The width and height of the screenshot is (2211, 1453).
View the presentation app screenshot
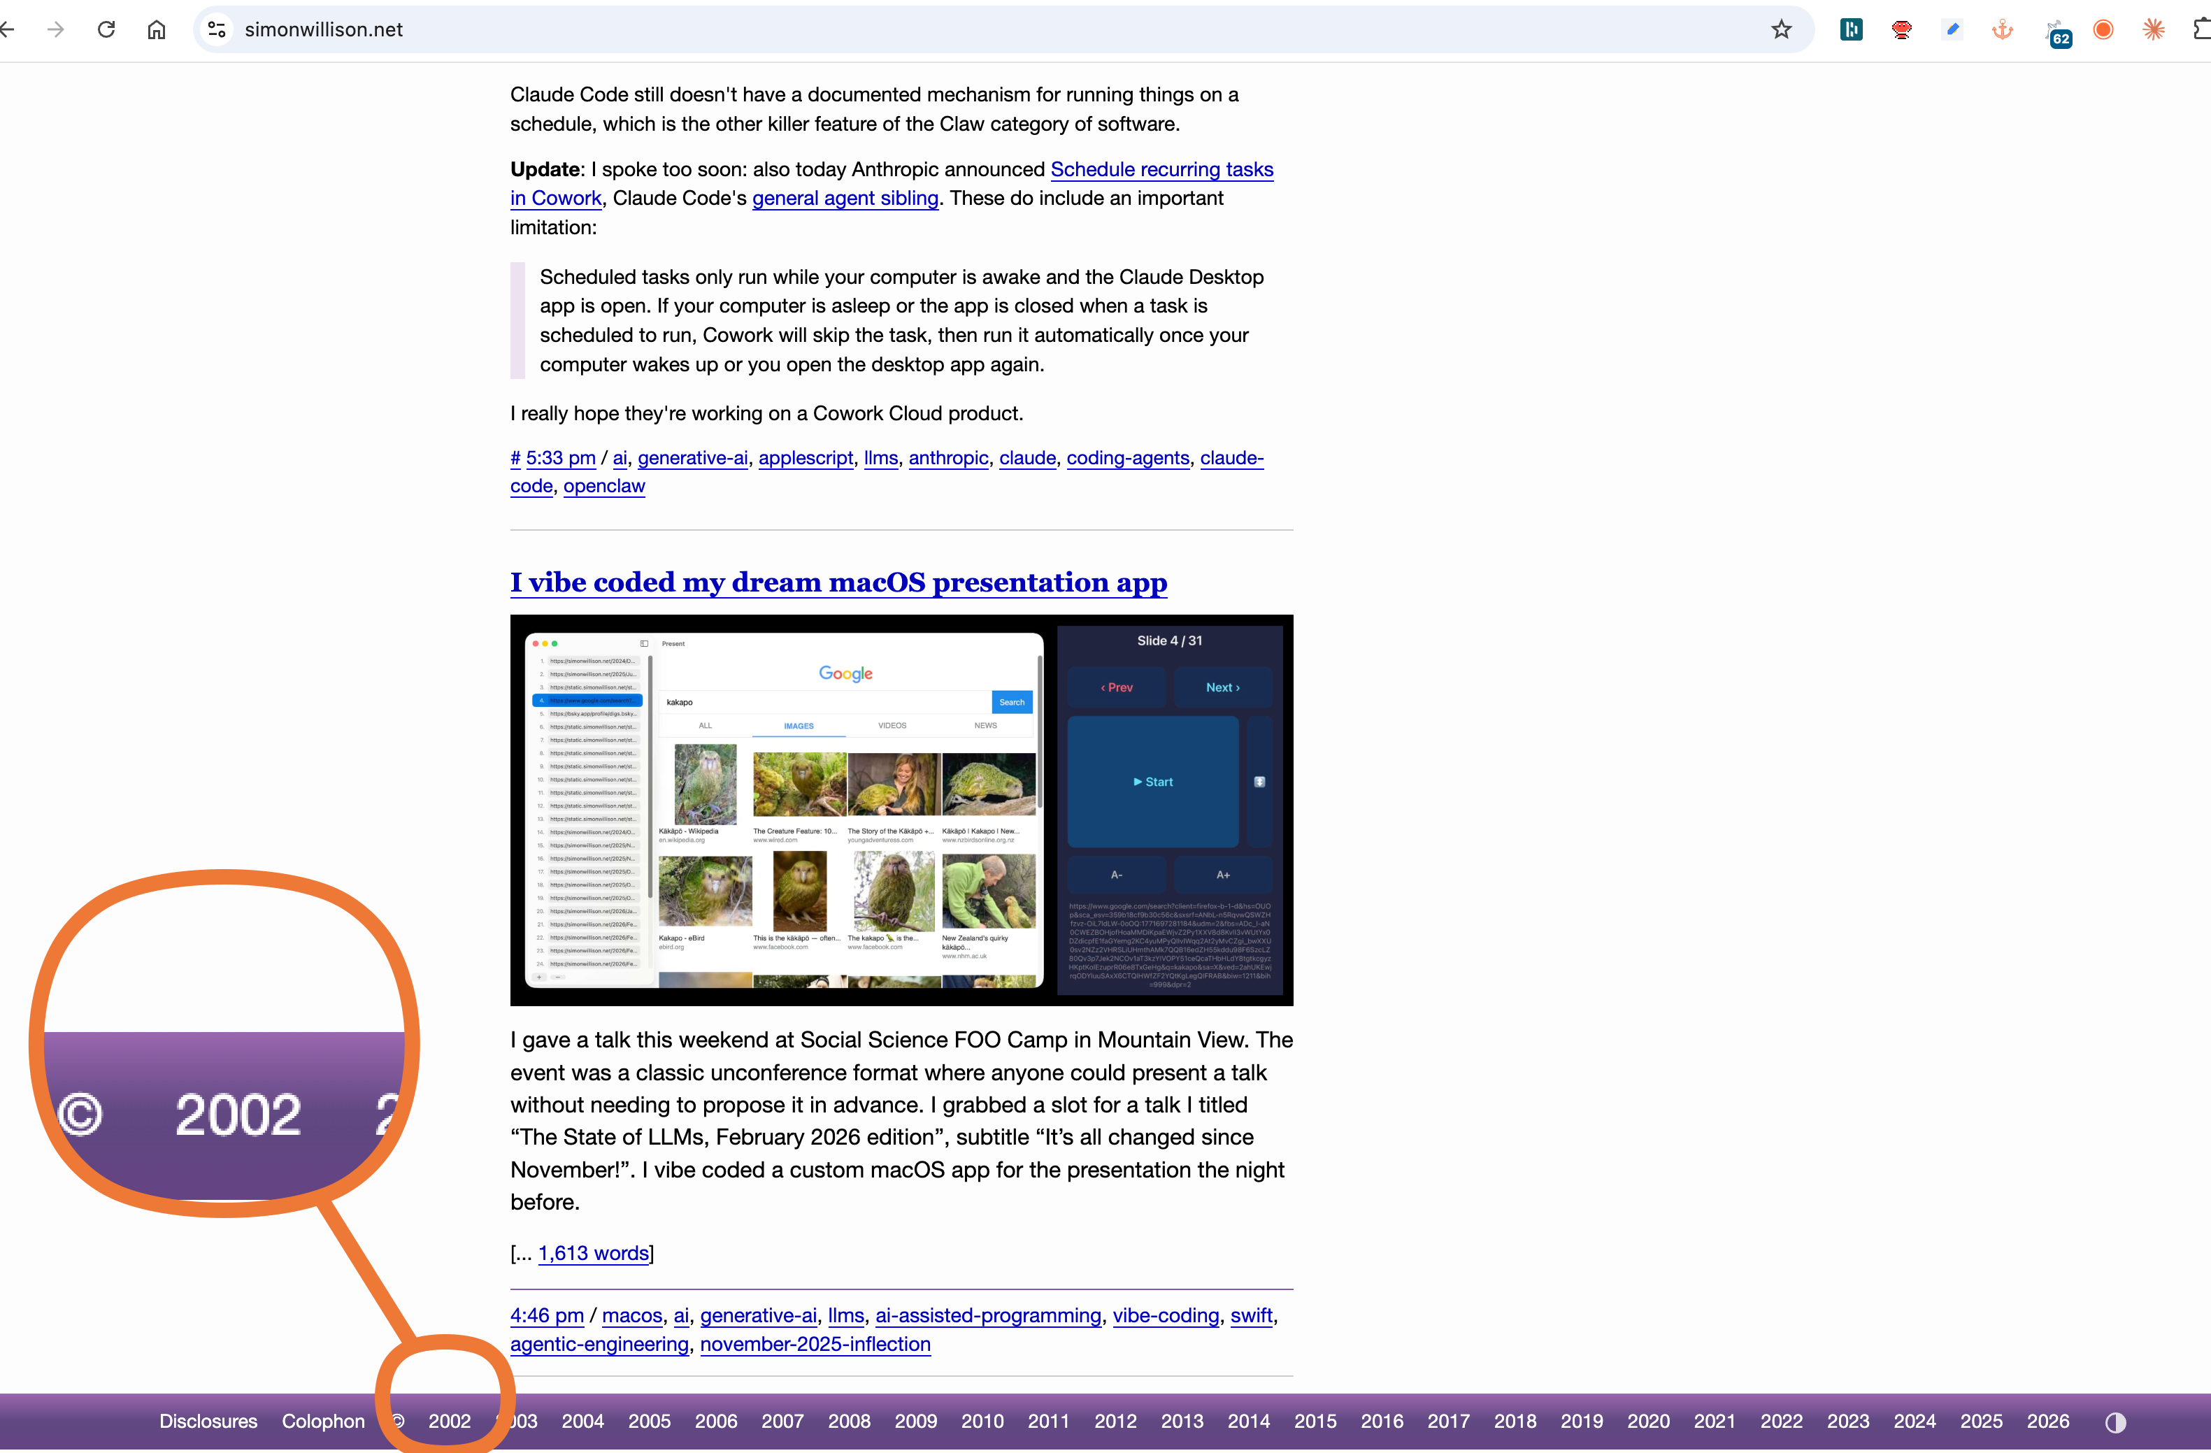coord(900,810)
